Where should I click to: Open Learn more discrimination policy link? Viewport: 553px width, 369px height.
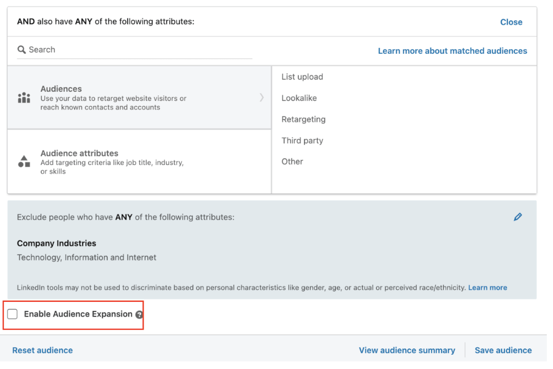(x=487, y=287)
